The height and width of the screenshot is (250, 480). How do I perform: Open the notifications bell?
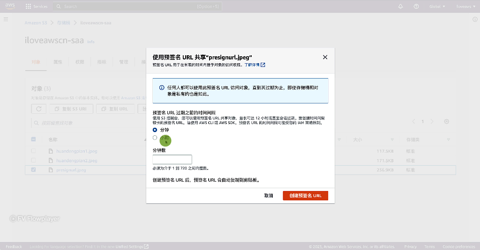400,7
